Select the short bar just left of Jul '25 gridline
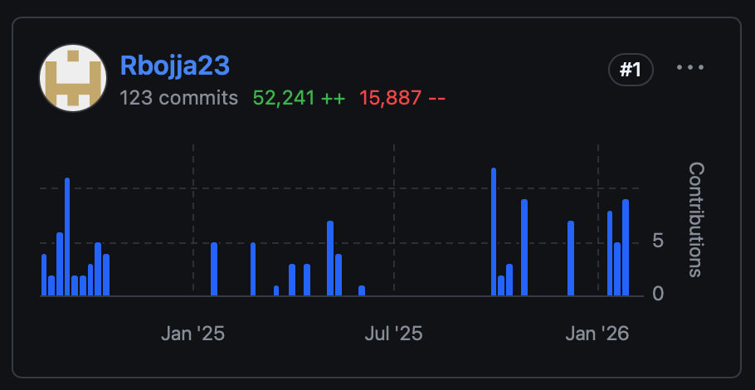 click(362, 290)
